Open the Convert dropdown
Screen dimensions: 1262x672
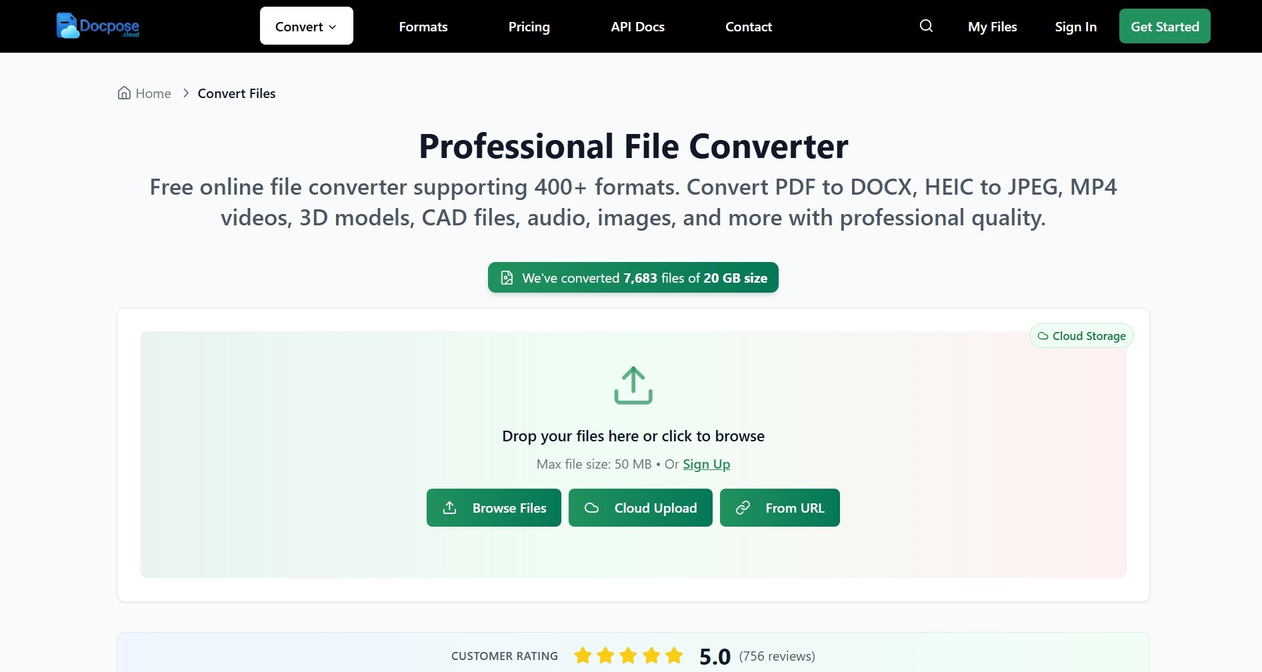click(305, 26)
